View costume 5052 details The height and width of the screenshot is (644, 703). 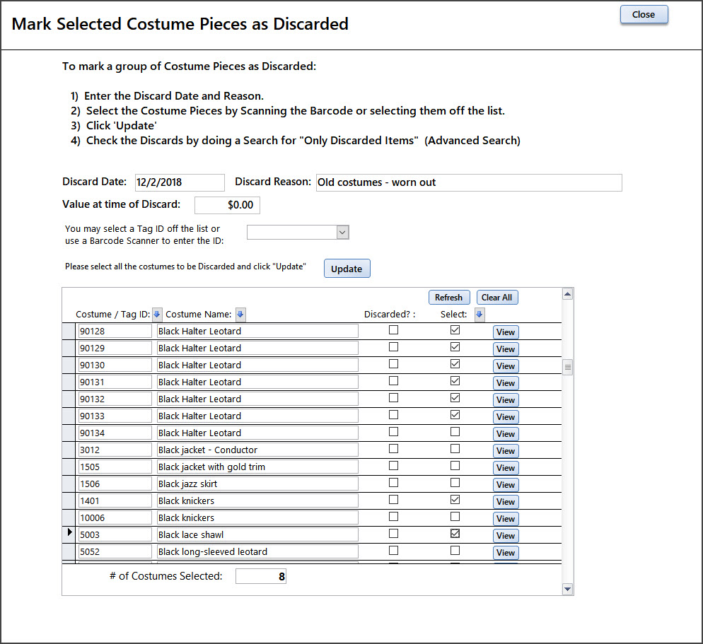(x=506, y=553)
